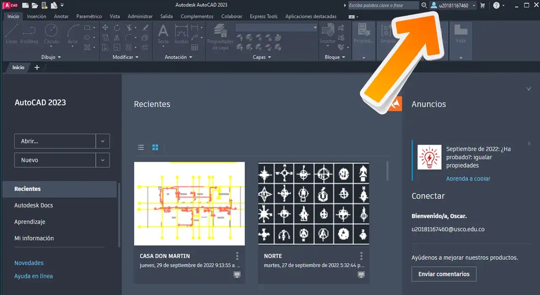Add a new drawing tab with plus
The width and height of the screenshot is (540, 295).
click(x=37, y=67)
